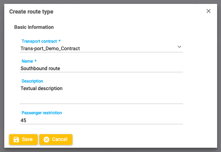The height and width of the screenshot is (152, 221).
Task: Select the Passenger restriction field
Action: pyautogui.click(x=101, y=120)
